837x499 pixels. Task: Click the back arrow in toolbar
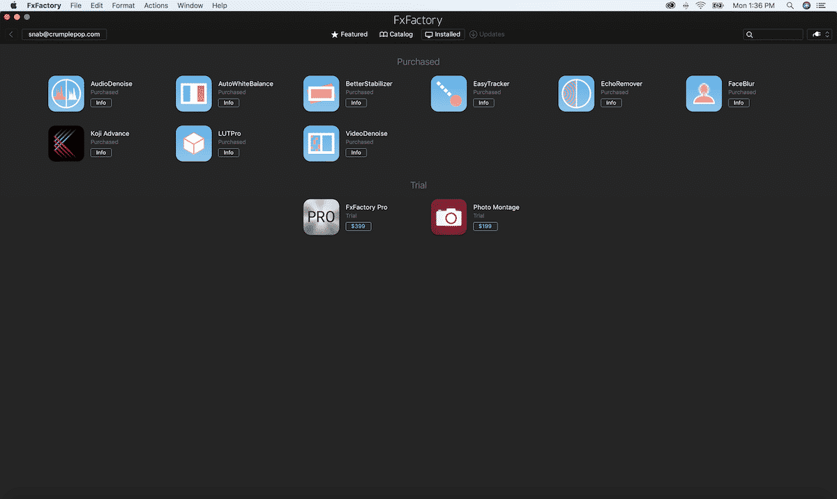pyautogui.click(x=11, y=34)
